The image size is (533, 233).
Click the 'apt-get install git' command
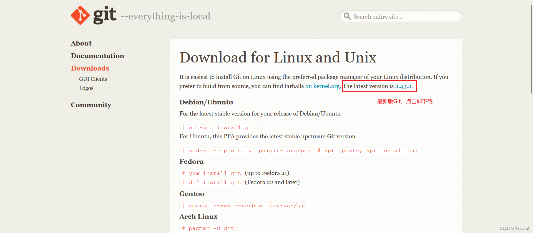tap(218, 127)
